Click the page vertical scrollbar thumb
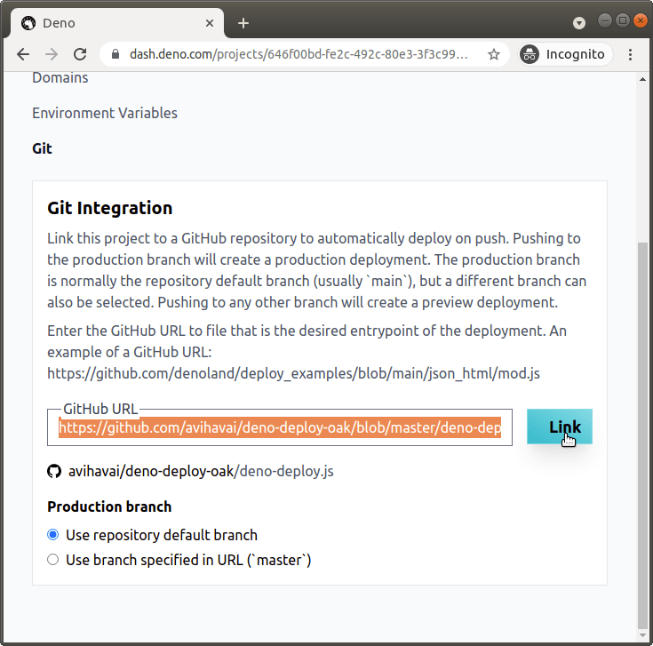 642,435
